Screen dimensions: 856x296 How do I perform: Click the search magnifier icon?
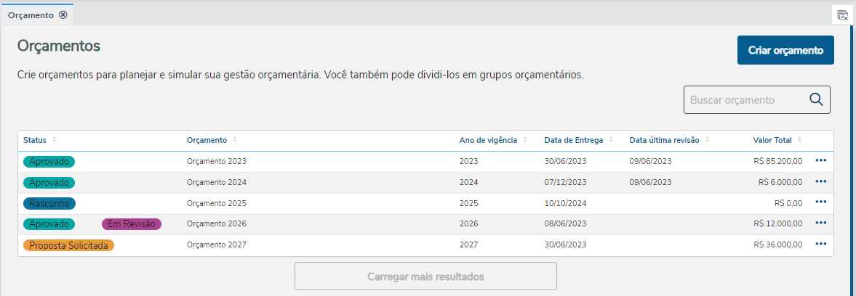[815, 100]
